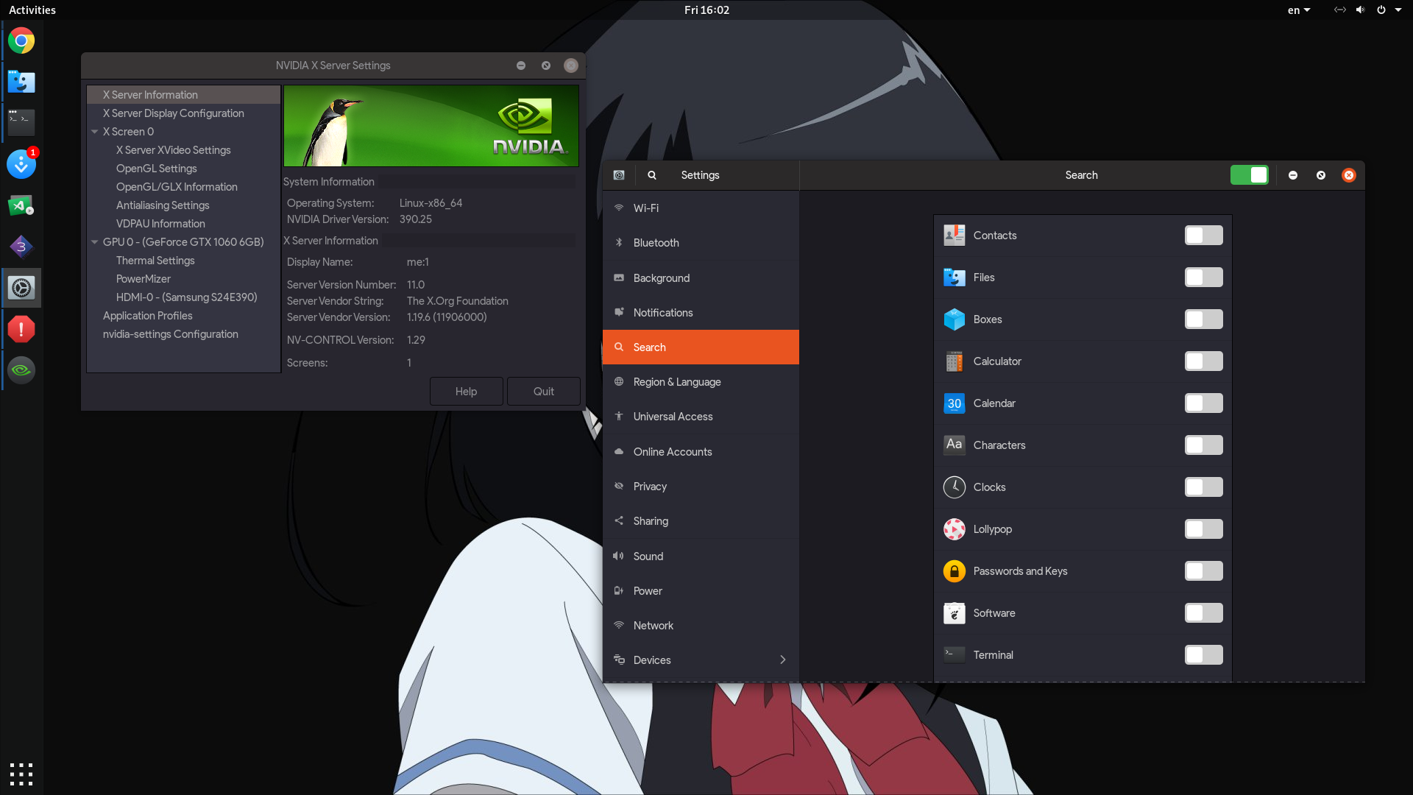The width and height of the screenshot is (1413, 795).
Task: Enable search results for Calculator
Action: (x=1203, y=361)
